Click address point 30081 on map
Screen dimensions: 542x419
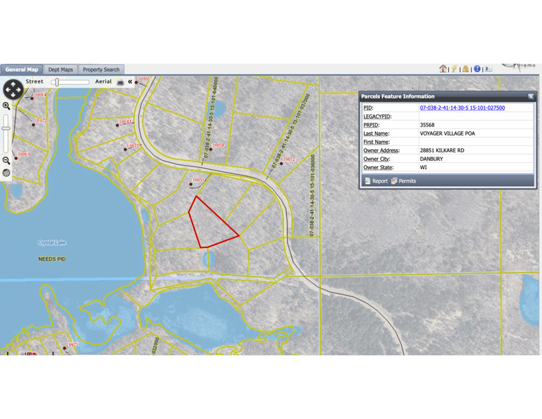(x=117, y=125)
